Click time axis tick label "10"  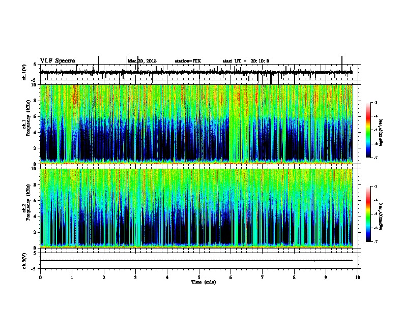pos(358,277)
